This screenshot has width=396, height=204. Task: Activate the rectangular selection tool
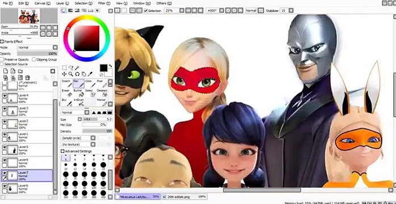coord(64,67)
